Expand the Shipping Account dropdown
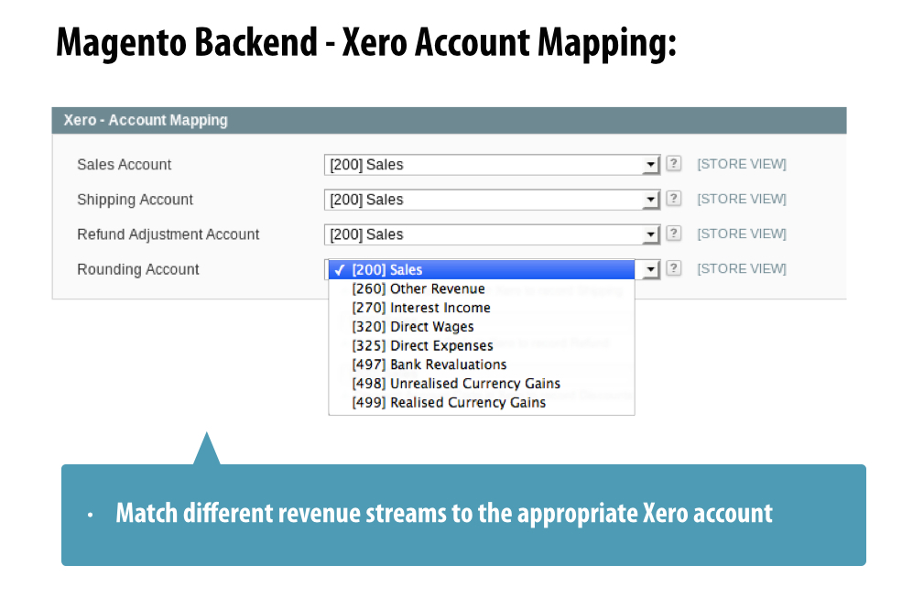This screenshot has width=913, height=609. coord(492,200)
